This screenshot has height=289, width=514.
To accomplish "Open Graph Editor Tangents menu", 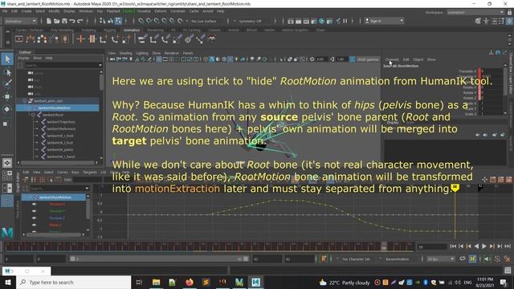I will tap(89, 172).
